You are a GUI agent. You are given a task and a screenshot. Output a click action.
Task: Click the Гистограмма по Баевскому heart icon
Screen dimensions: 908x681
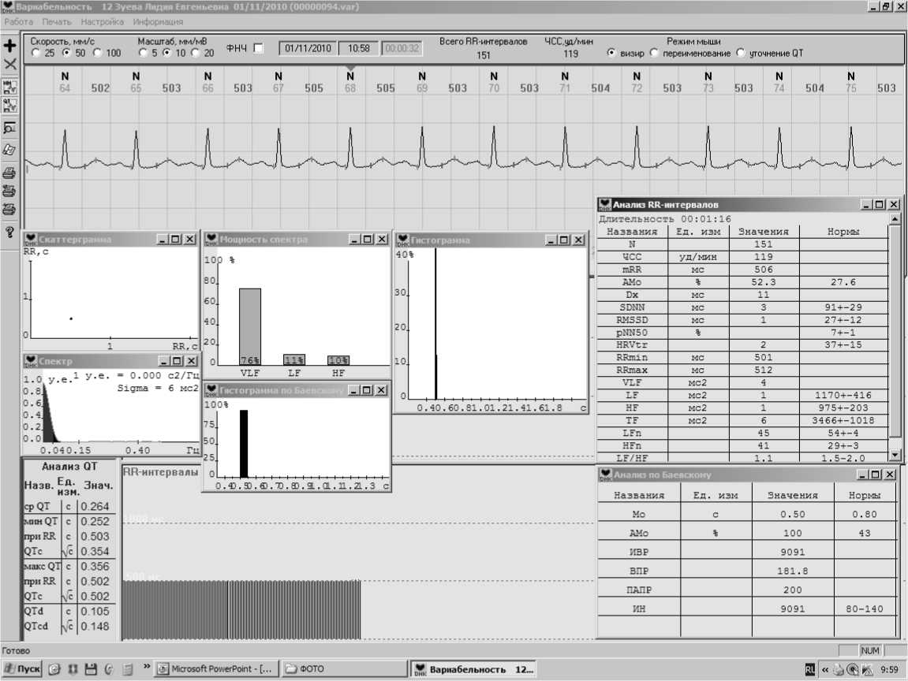[211, 390]
